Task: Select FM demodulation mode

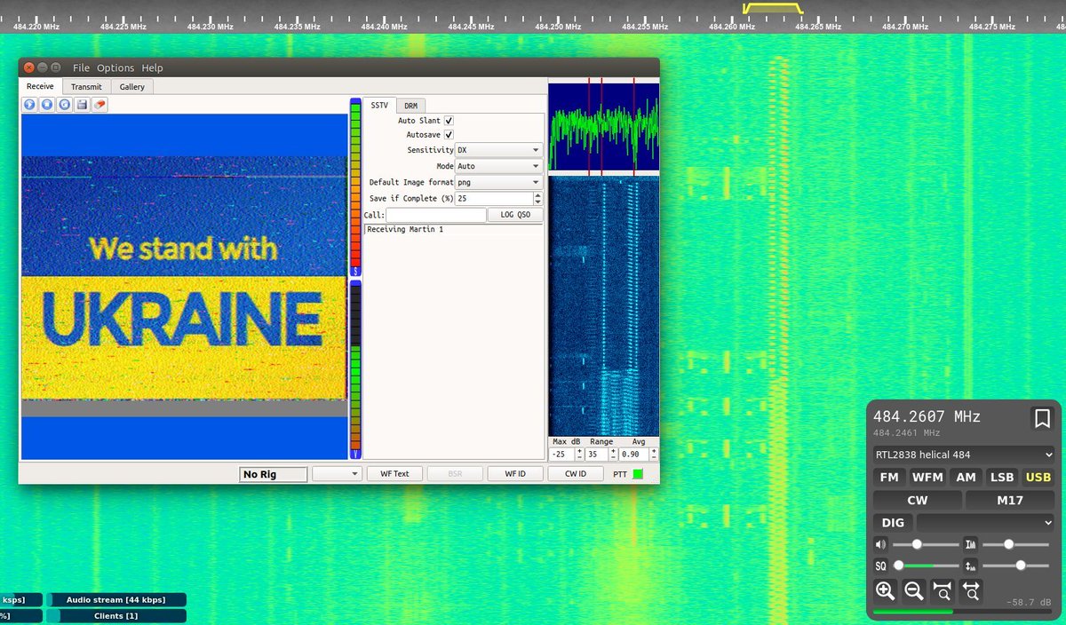Action: pos(889,477)
